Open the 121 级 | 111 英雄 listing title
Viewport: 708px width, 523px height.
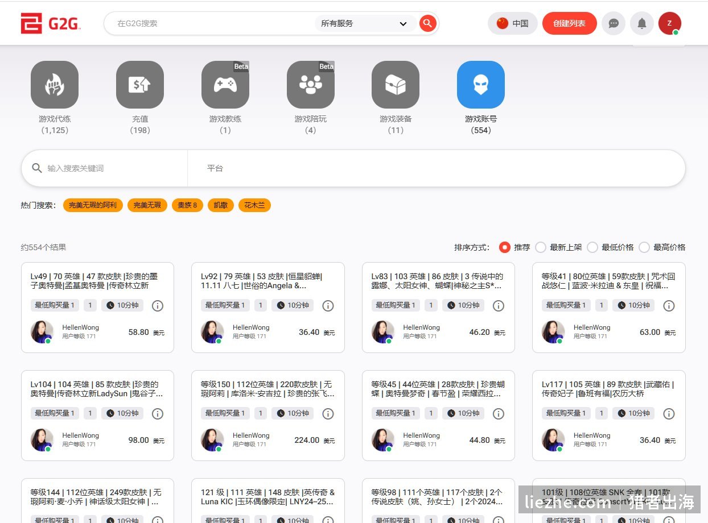pos(267,497)
